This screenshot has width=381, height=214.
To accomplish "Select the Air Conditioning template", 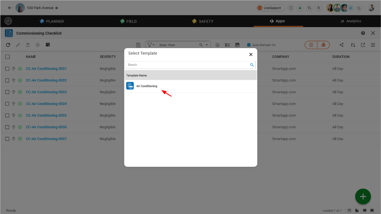I will click(191, 86).
